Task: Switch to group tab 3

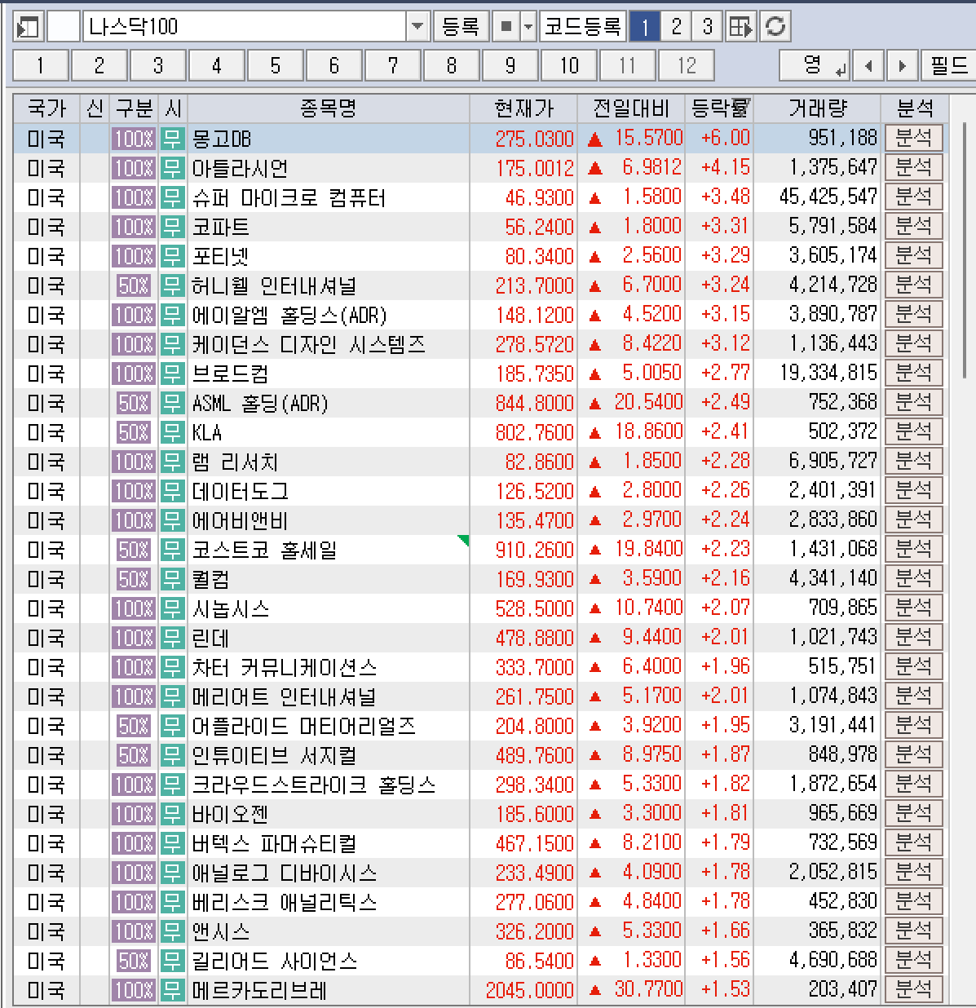Action: point(157,65)
